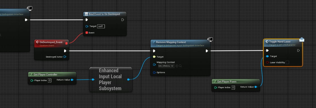This screenshot has height=108, width=316.
Task: Select the Remove Mapping Context node title
Action: [x=171, y=42]
